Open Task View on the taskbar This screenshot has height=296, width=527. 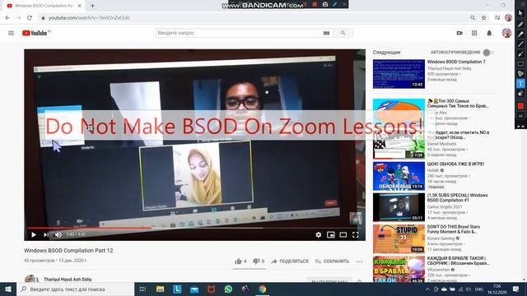point(142,289)
